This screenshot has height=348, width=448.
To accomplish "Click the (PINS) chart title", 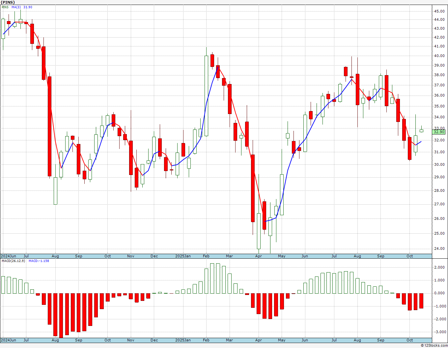I will tap(8, 2).
